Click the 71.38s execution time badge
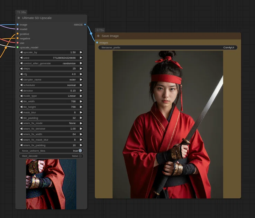255x218 pixels. point(21,12)
